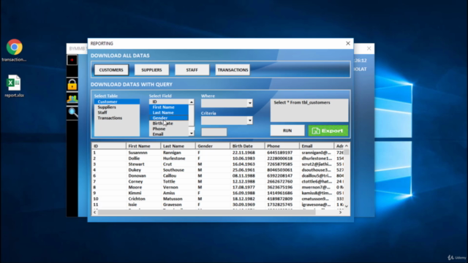Select the Susannnn row first name cell
Viewport: 468px width, 263px height.
(x=138, y=153)
